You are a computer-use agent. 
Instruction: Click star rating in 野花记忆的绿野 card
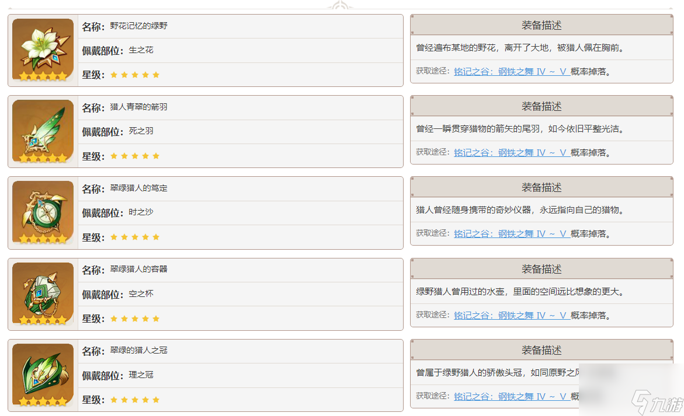point(135,75)
